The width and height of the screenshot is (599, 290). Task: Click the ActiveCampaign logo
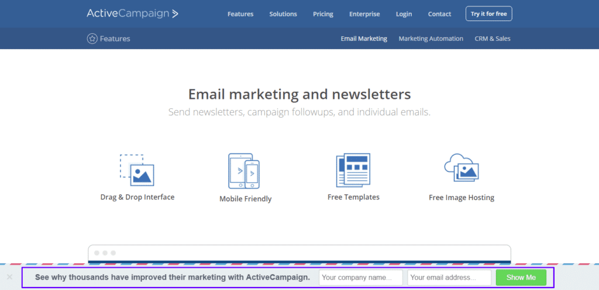(132, 13)
